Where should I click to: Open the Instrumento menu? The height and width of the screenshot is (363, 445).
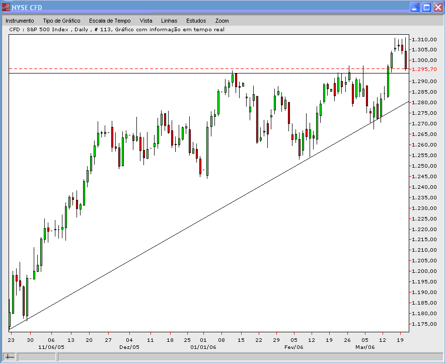click(x=20, y=21)
